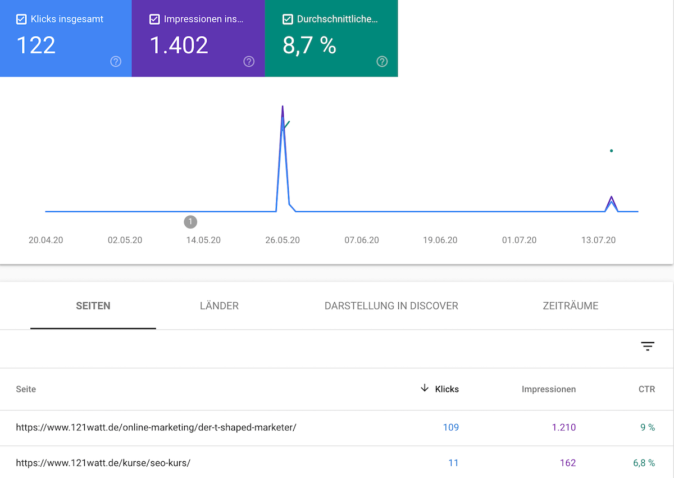Image resolution: width=674 pixels, height=478 pixels.
Task: Select the annotation marker labeled 1 below the chart
Action: (190, 222)
